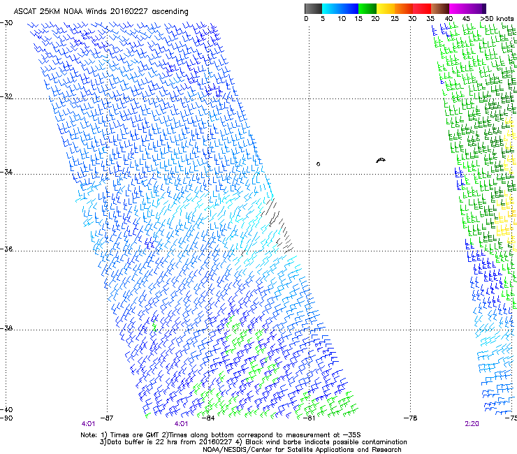Image resolution: width=517 pixels, height=454 pixels.
Task: Click the latitude label -32
Action: [x=6, y=96]
